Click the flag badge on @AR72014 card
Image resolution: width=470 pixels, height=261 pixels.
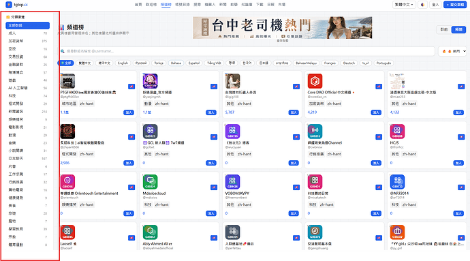tap(461, 187)
